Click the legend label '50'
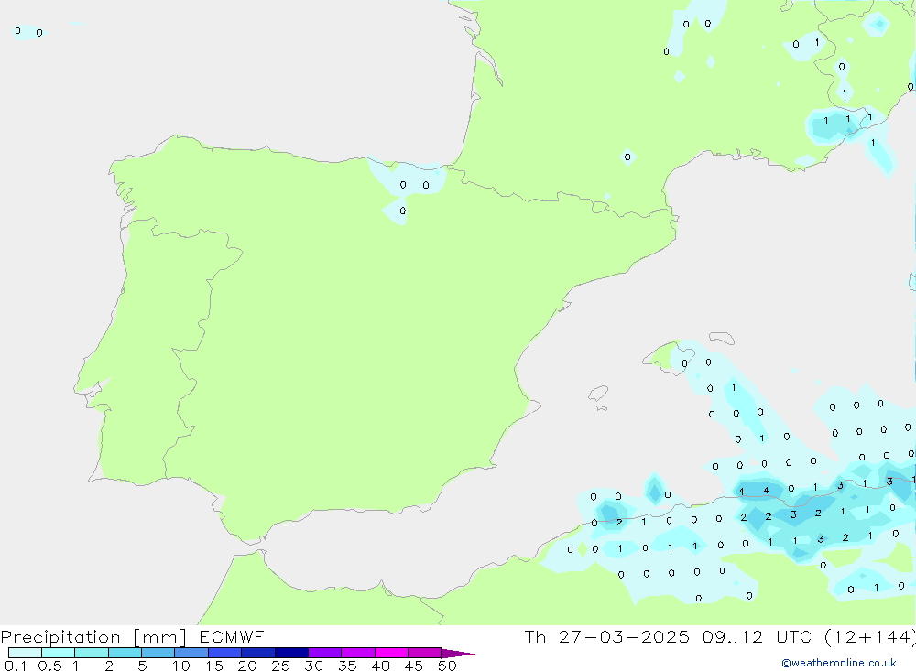The height and width of the screenshot is (671, 916). pos(447,666)
